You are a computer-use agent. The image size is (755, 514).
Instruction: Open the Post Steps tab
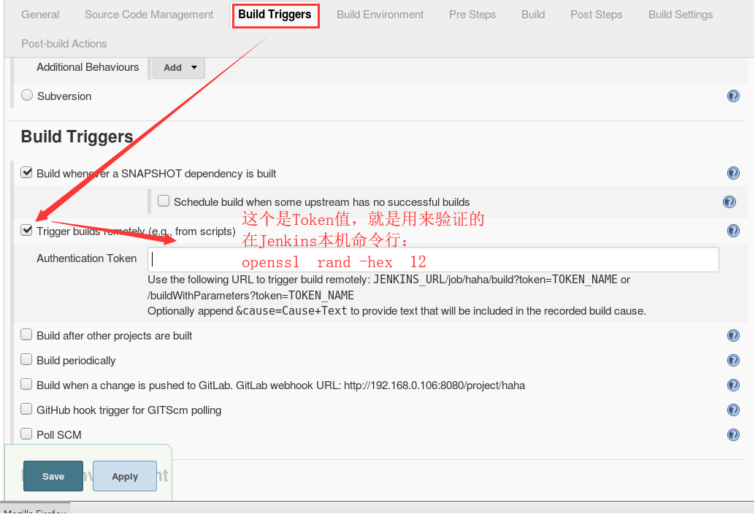pyautogui.click(x=596, y=15)
